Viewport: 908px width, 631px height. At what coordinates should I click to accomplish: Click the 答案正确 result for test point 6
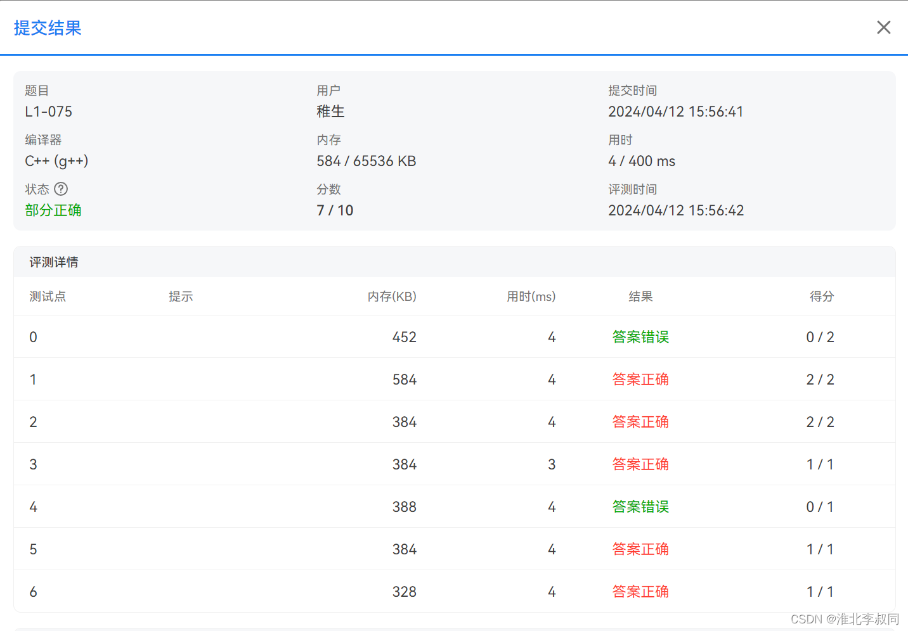640,591
